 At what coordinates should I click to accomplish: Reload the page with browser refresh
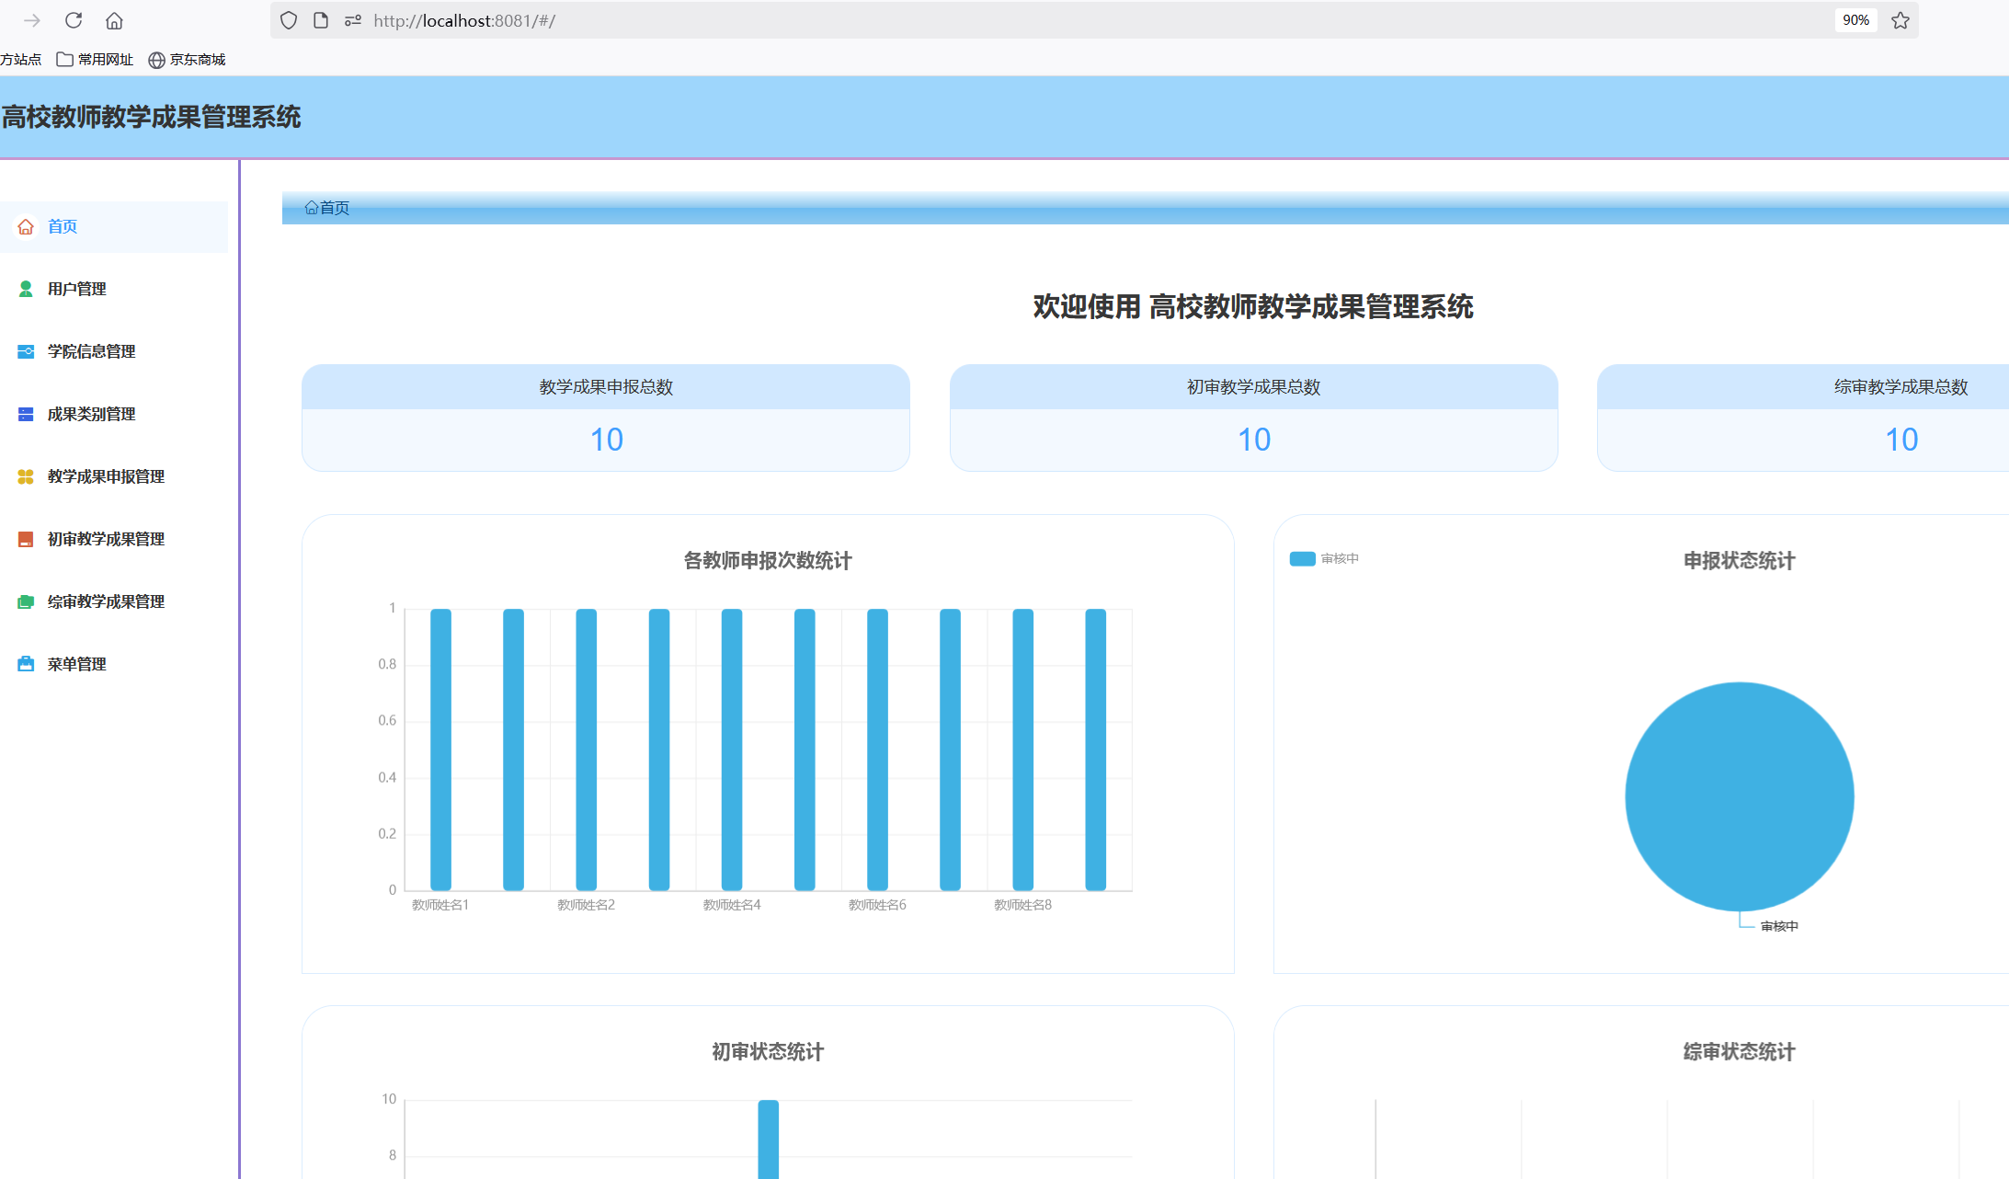(74, 20)
